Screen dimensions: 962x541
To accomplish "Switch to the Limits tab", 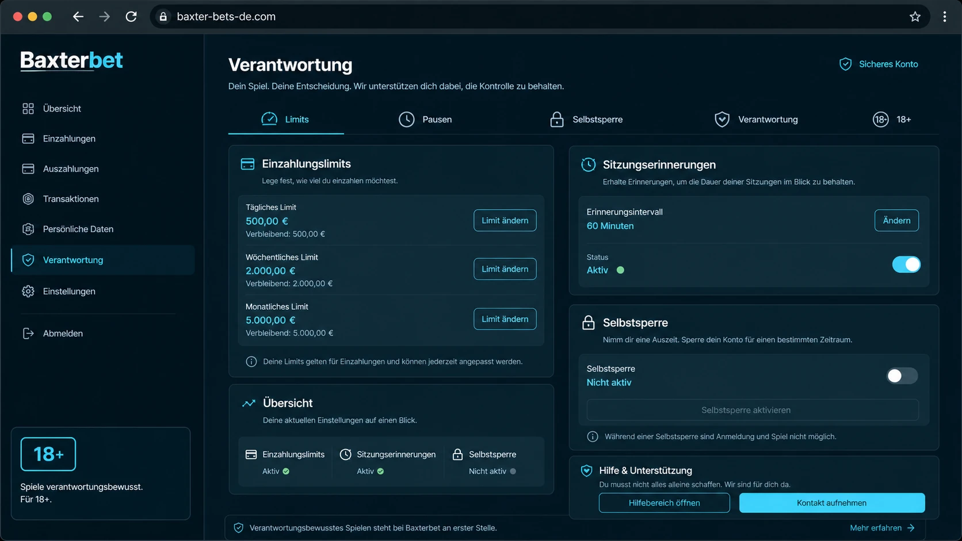I will click(x=286, y=120).
